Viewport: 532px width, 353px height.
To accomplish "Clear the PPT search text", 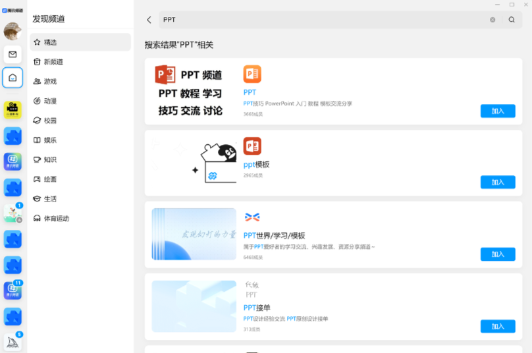I will tap(492, 20).
